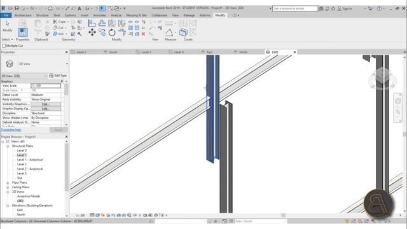
Task: Close the {3D} view tab
Action: pos(294,52)
